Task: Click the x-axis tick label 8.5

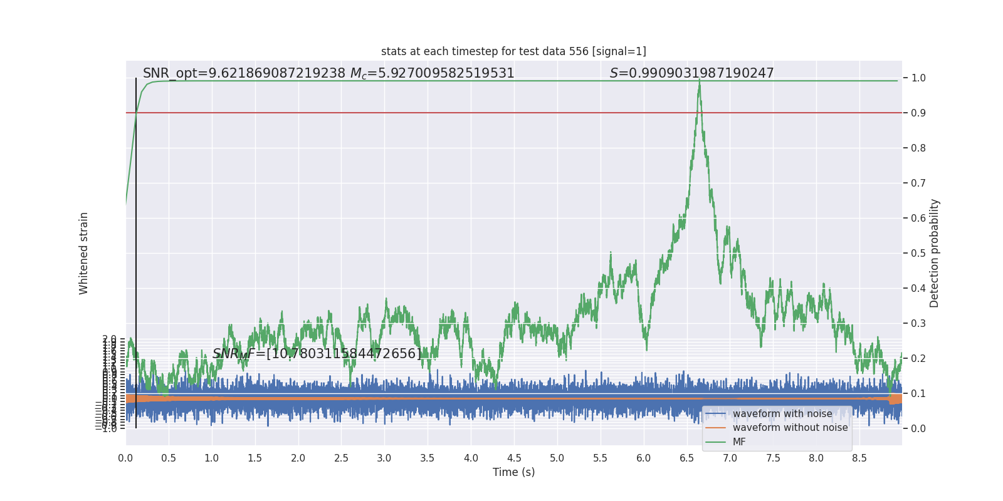Action: click(x=859, y=458)
